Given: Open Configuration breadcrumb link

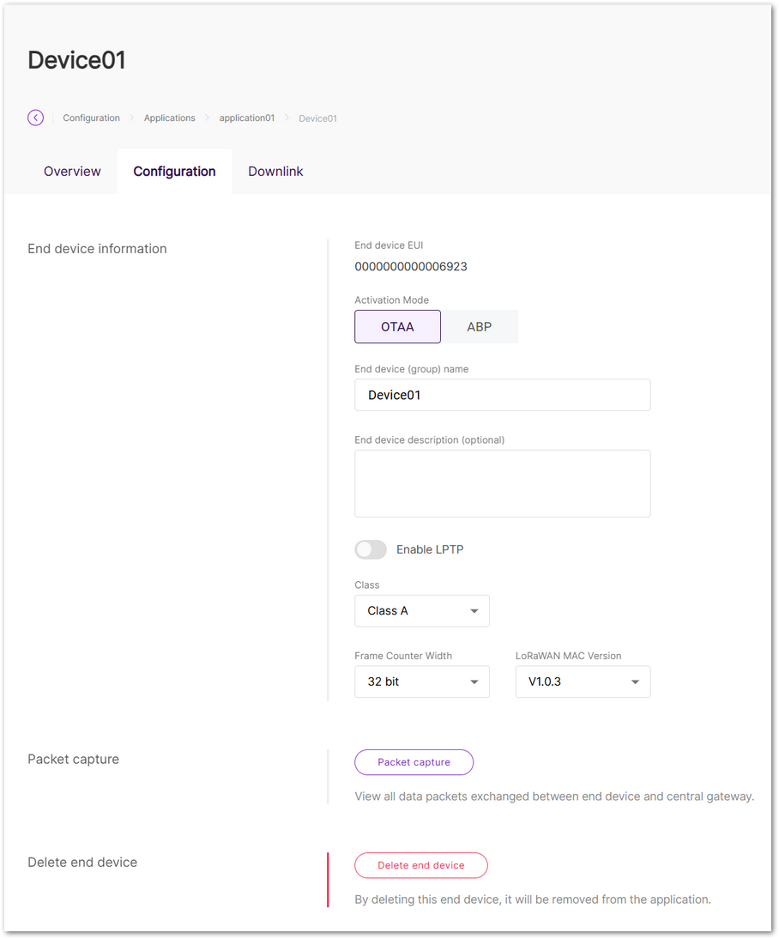Looking at the screenshot, I should 91,118.
